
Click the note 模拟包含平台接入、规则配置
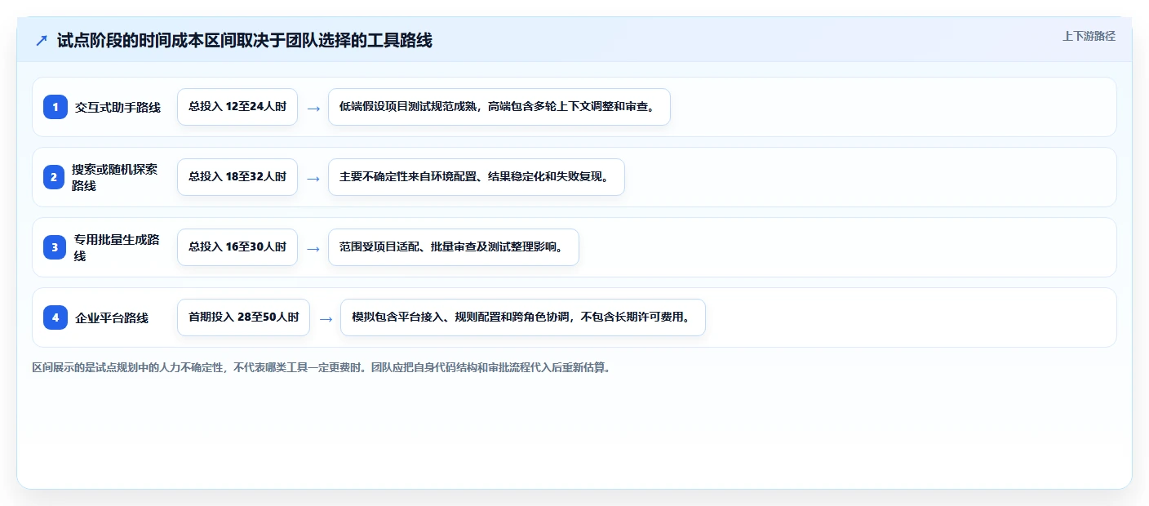[523, 317]
